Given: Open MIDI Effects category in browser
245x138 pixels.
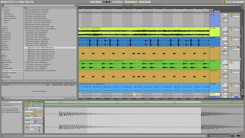Looking at the screenshot, I should [7, 37].
